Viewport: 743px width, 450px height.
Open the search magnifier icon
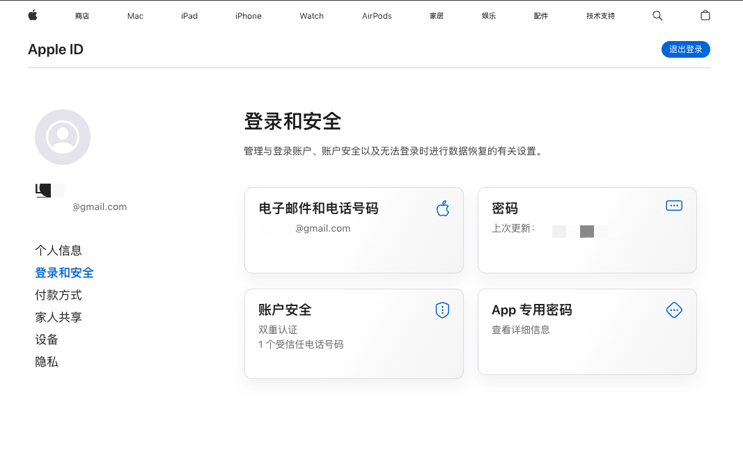[657, 15]
